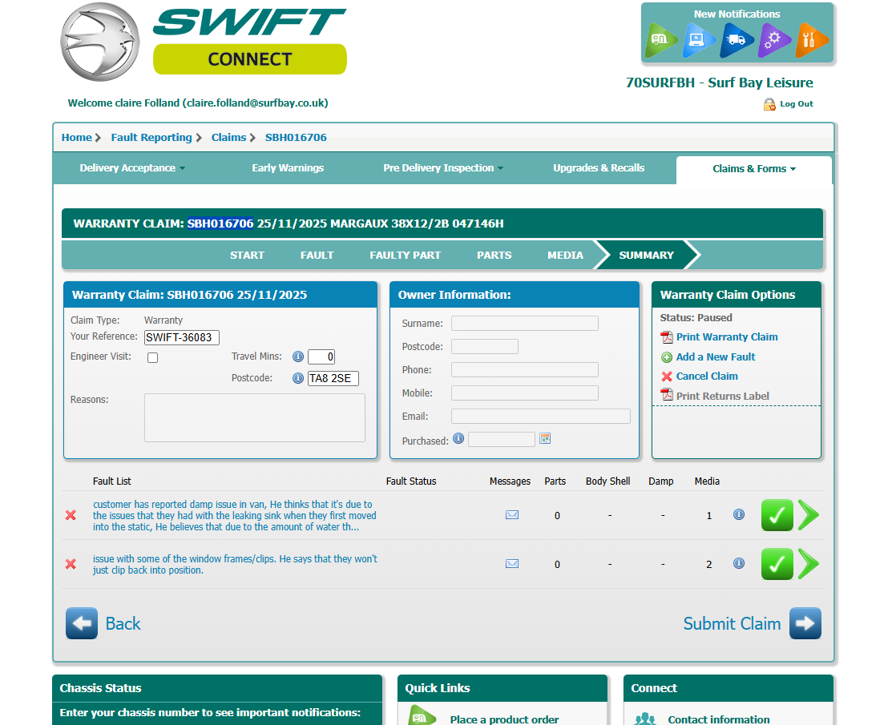
Task: Click the SBH016706 breadcrumb link
Action: tap(296, 138)
